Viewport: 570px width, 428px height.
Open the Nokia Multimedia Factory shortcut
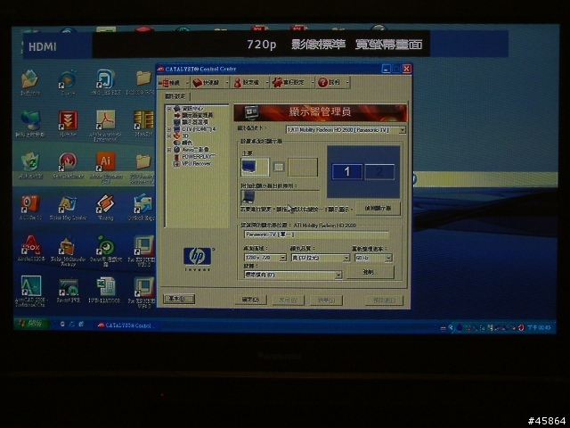pyautogui.click(x=68, y=251)
